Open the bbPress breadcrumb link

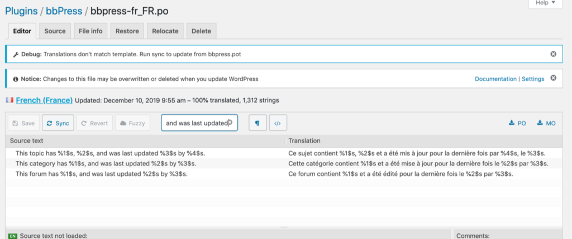[x=64, y=11]
